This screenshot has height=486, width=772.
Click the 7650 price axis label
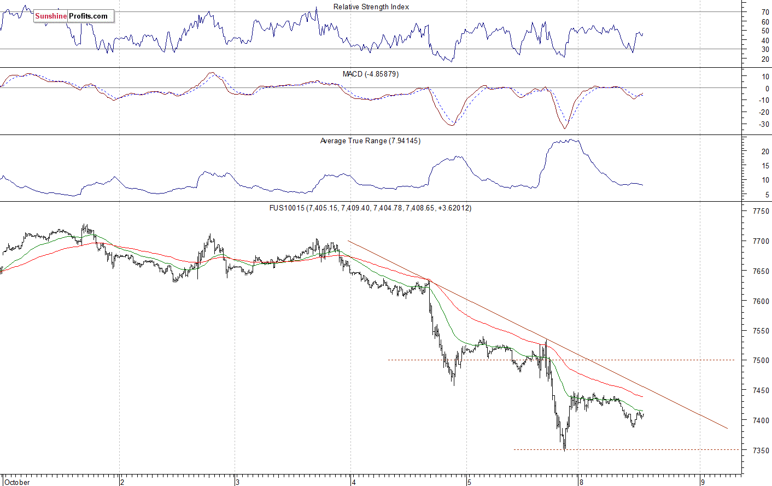(761, 271)
